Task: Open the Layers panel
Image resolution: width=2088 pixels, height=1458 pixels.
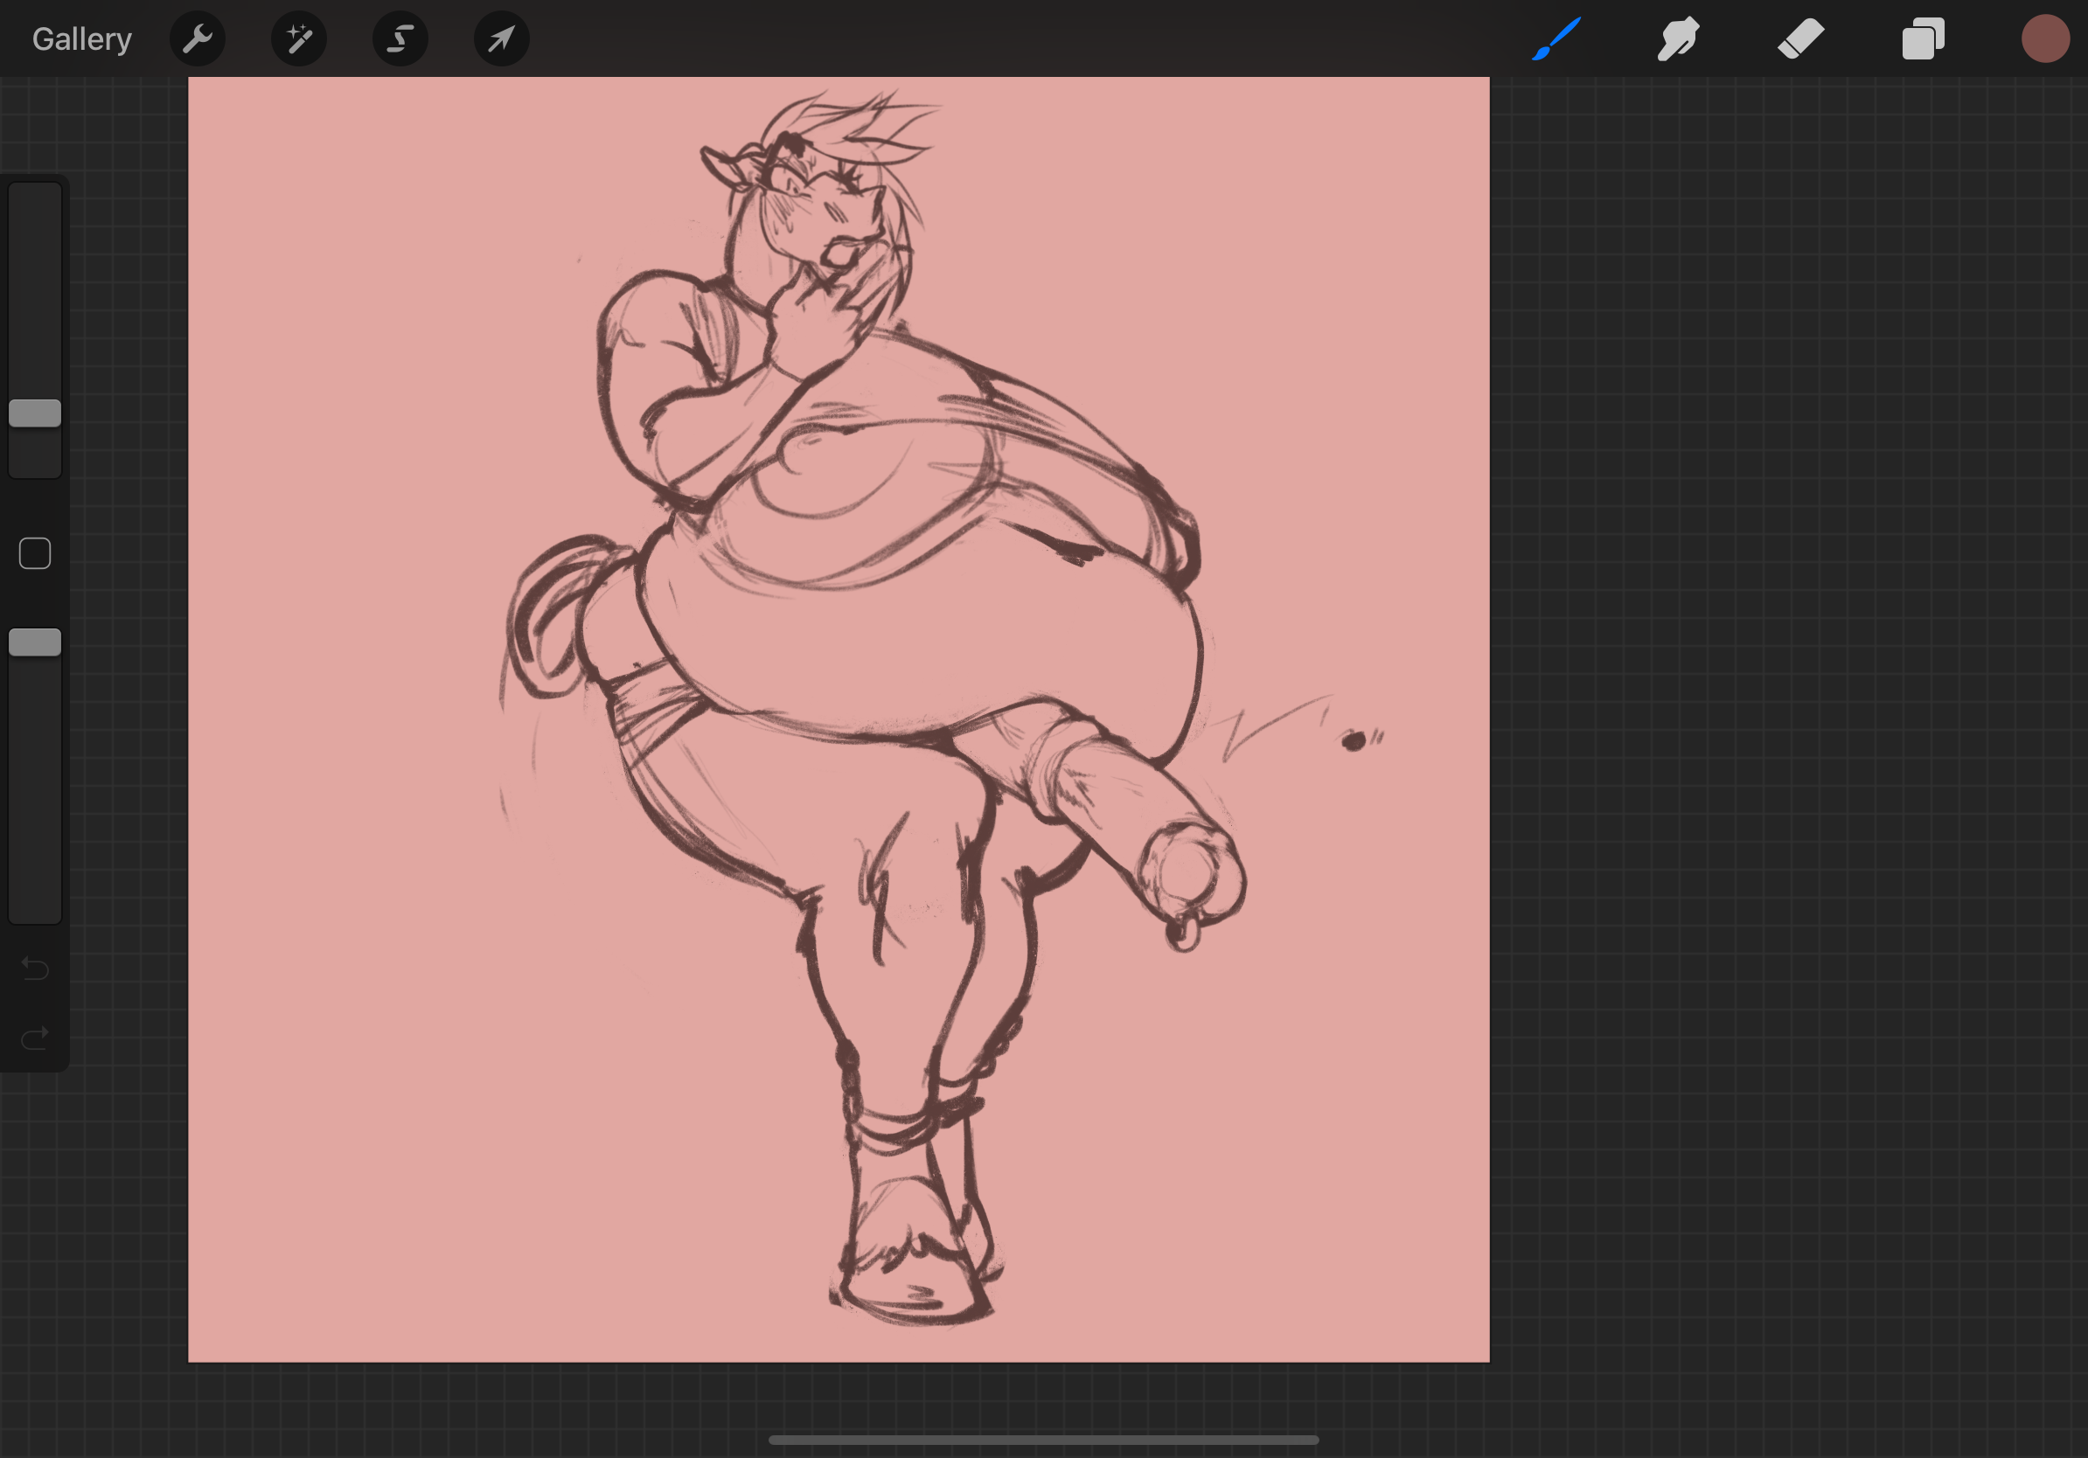Action: tap(1923, 39)
